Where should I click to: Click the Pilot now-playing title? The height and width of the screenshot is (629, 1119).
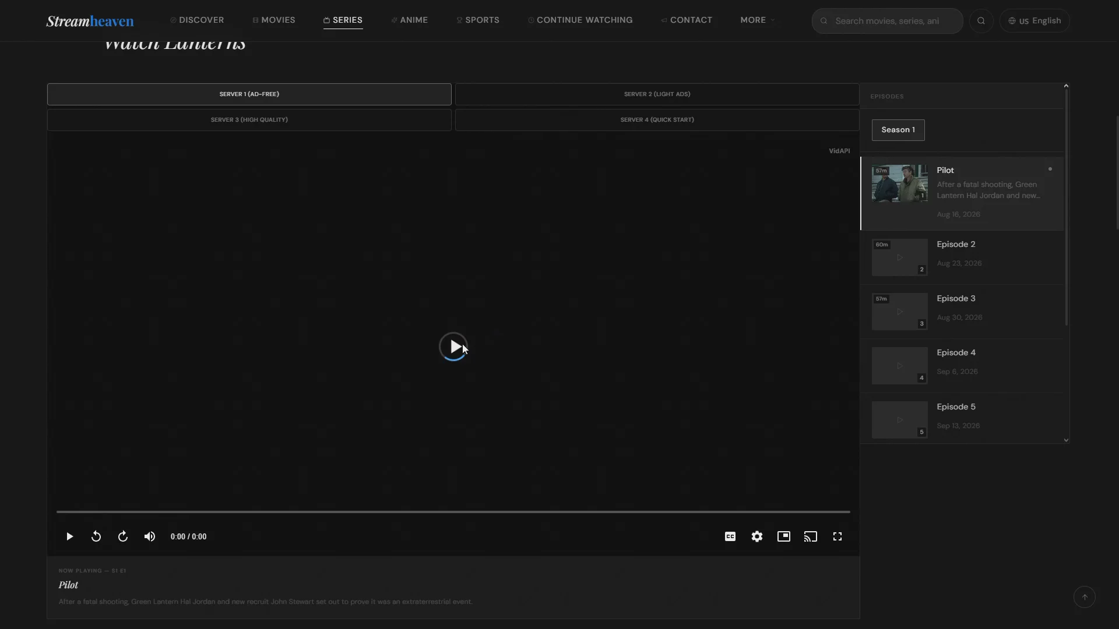(68, 585)
